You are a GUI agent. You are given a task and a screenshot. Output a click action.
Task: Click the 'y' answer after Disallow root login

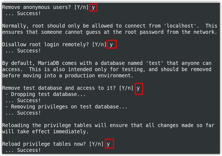[111, 44]
